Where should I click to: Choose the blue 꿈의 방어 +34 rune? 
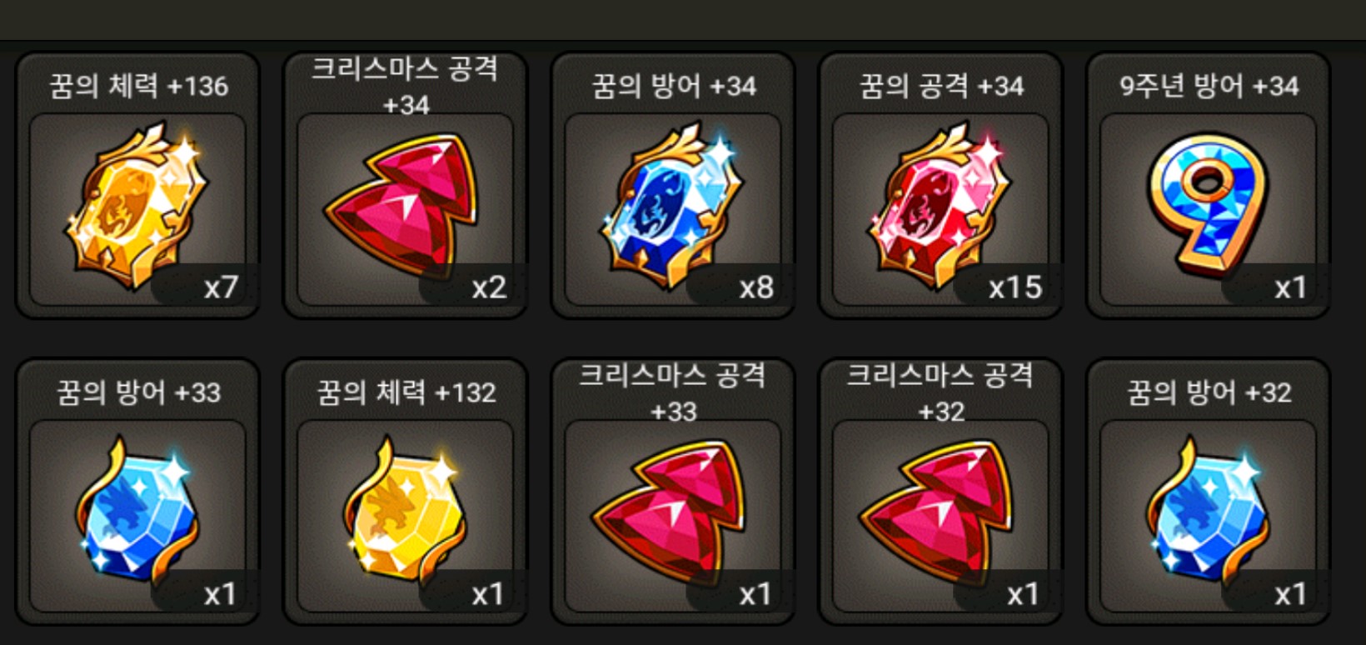672,207
